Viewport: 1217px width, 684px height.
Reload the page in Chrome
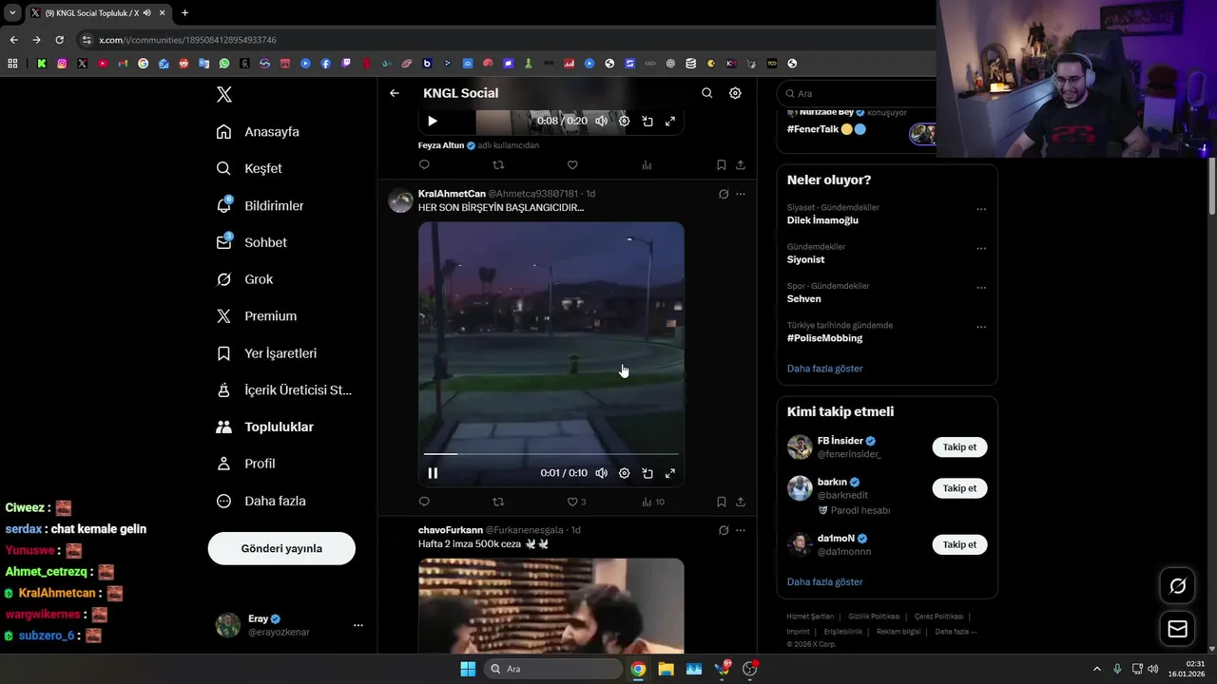(x=59, y=40)
